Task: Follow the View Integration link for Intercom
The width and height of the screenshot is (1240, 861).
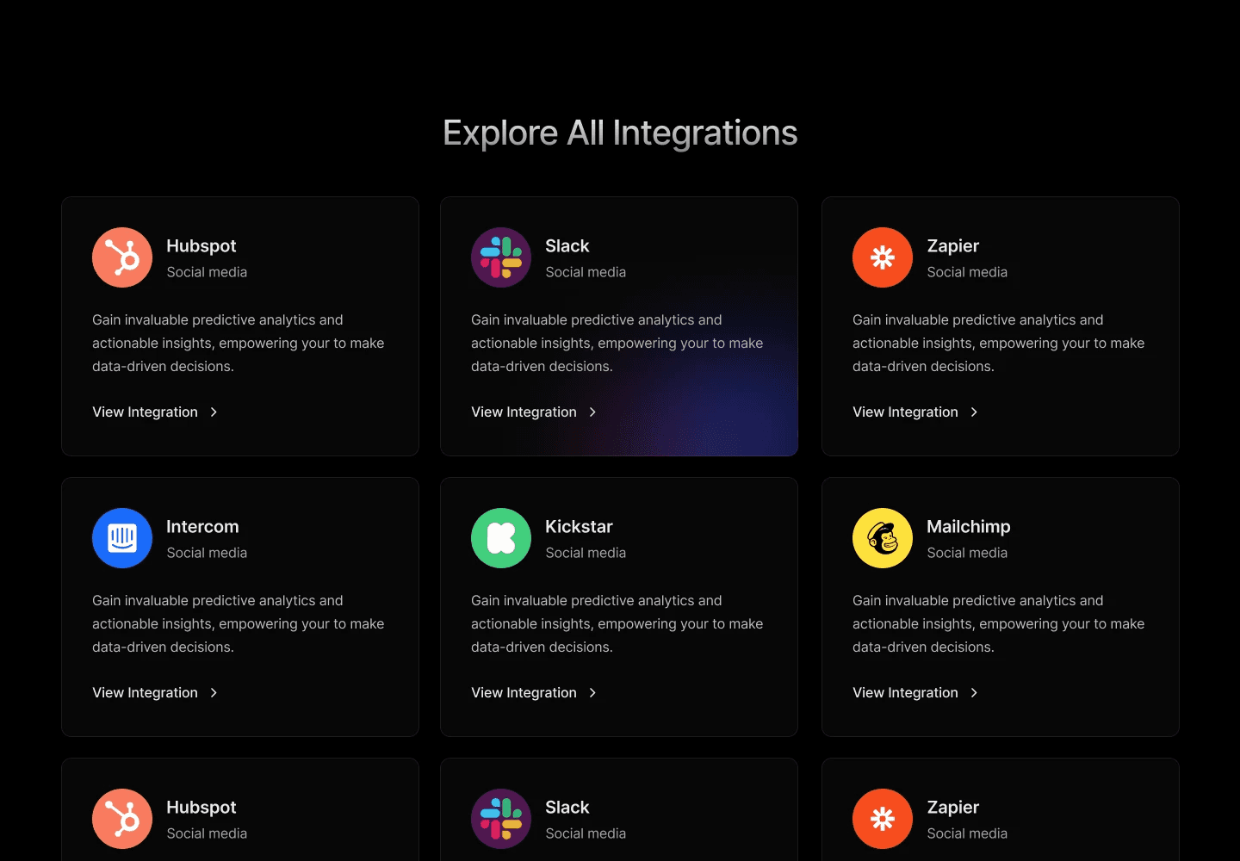Action: [155, 693]
